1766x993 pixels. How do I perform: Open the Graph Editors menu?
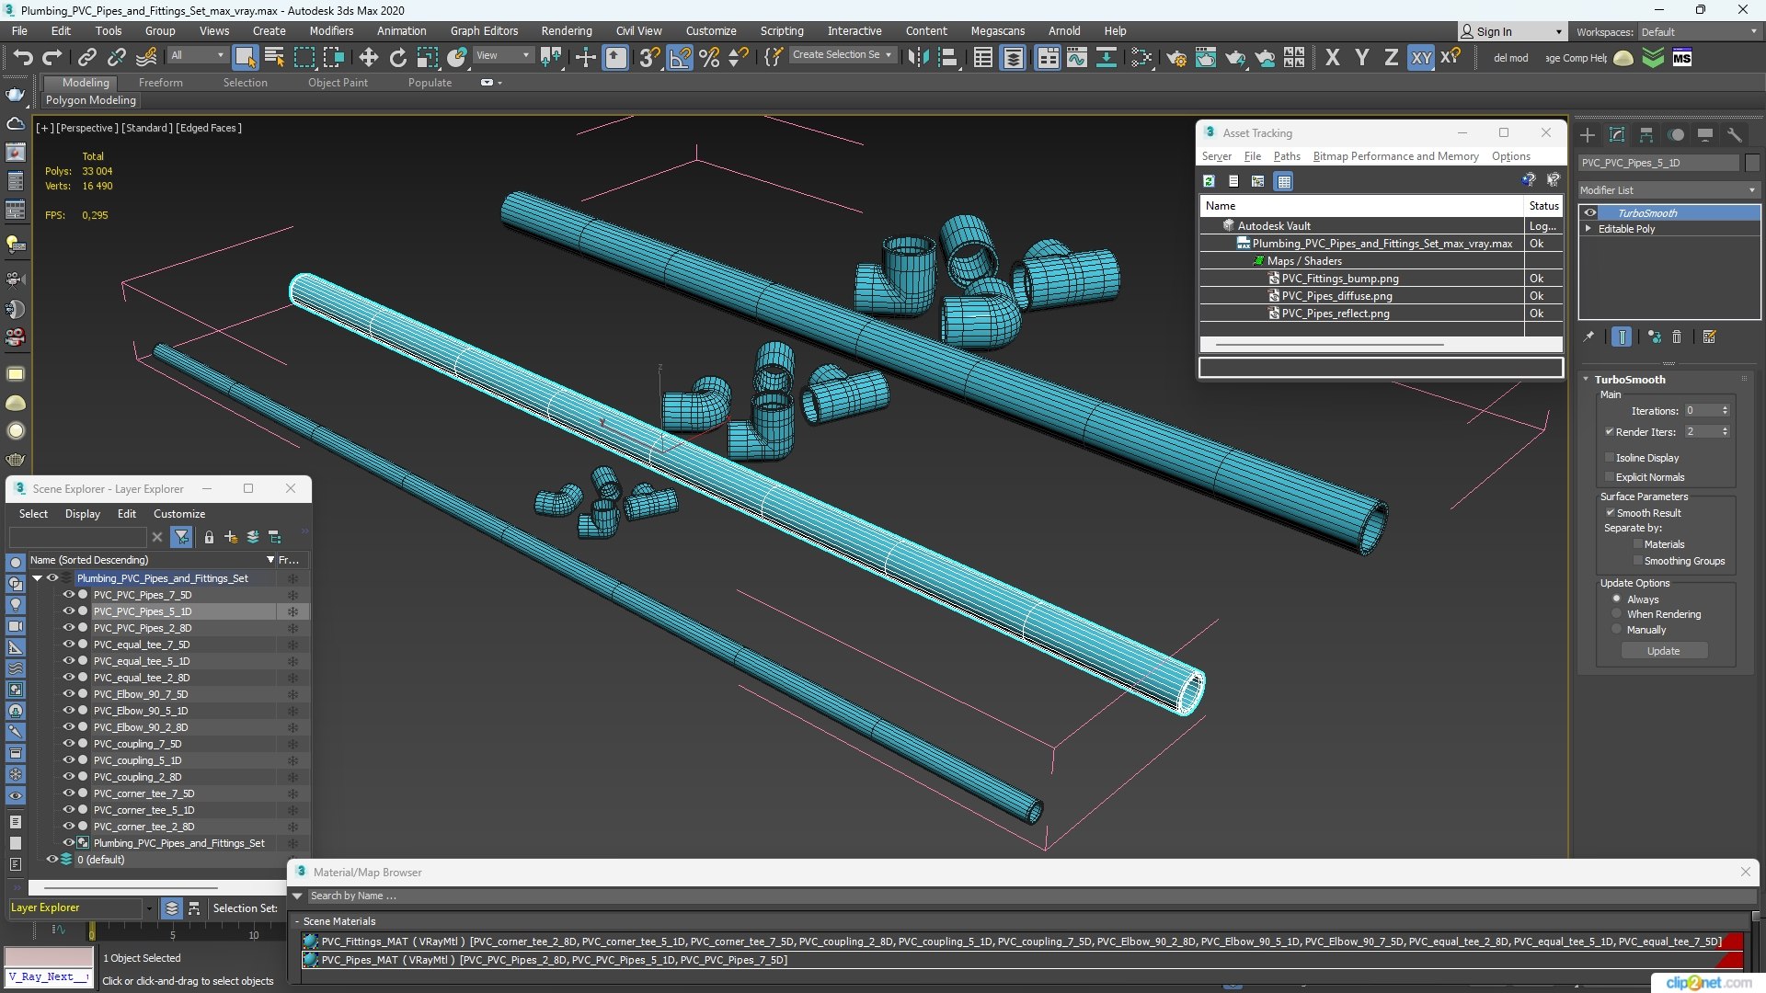[484, 31]
